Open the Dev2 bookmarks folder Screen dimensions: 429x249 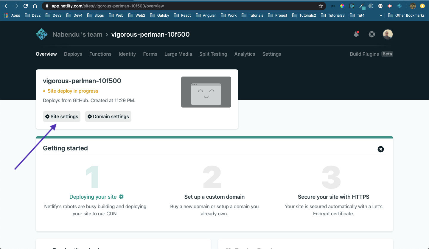point(33,15)
